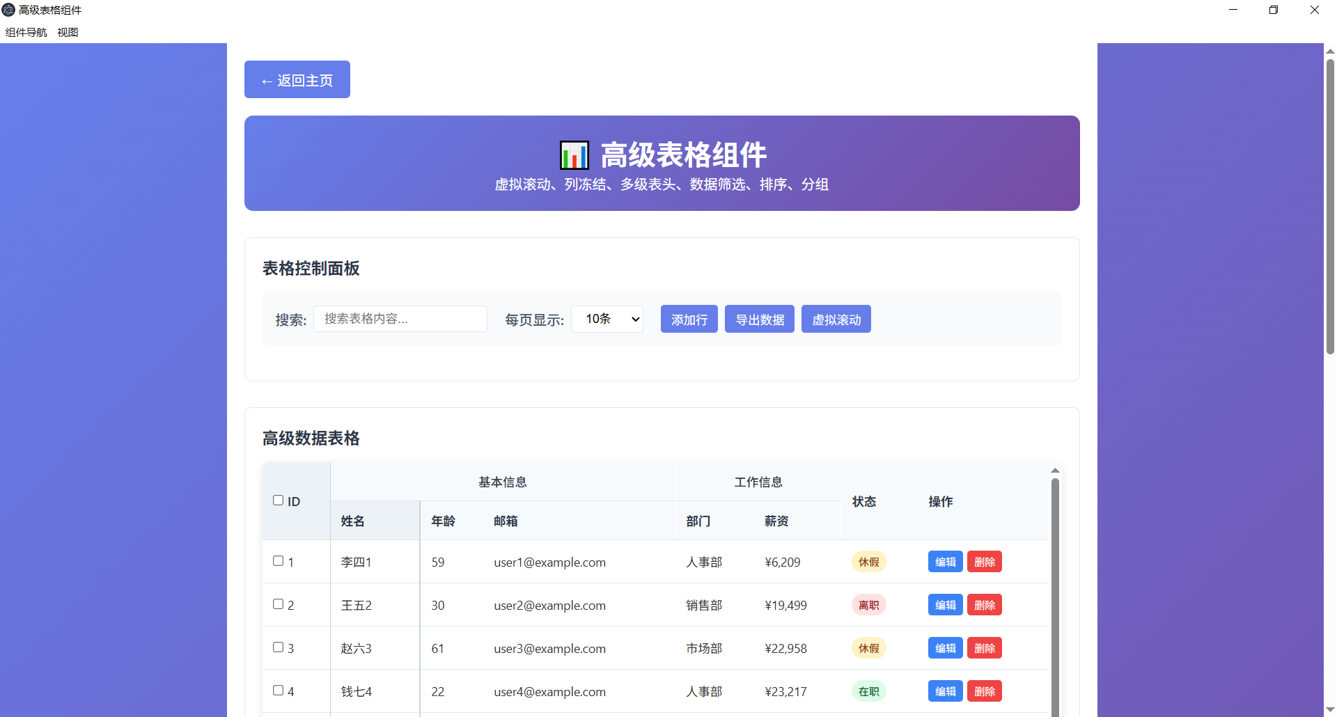The height and width of the screenshot is (717, 1337).
Task: Check the checkbox for row 3 赵六3
Action: coord(278,647)
